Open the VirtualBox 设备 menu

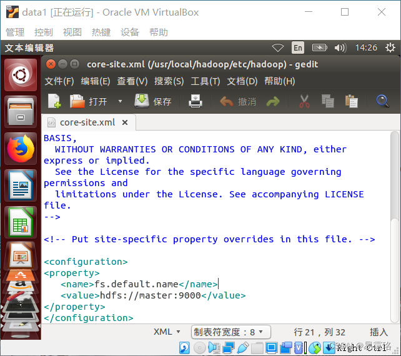tap(130, 32)
